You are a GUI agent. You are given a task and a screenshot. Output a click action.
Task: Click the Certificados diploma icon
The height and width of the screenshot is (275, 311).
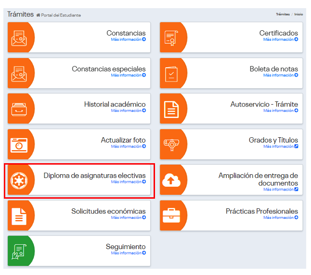(x=172, y=38)
